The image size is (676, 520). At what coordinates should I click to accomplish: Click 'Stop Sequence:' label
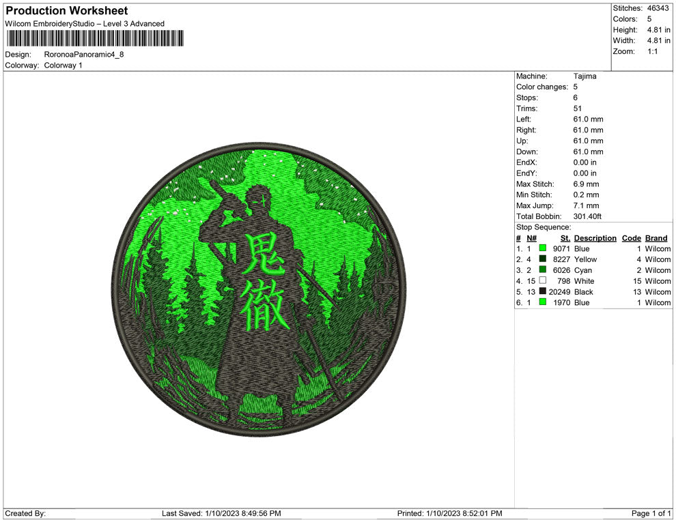coord(544,227)
